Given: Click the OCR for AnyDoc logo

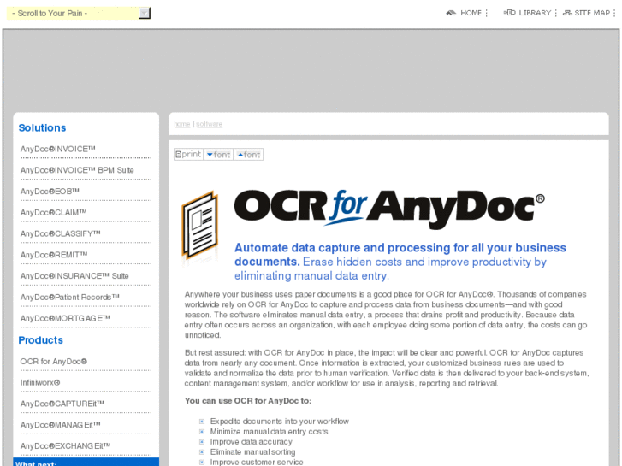Looking at the screenshot, I should coord(389,209).
